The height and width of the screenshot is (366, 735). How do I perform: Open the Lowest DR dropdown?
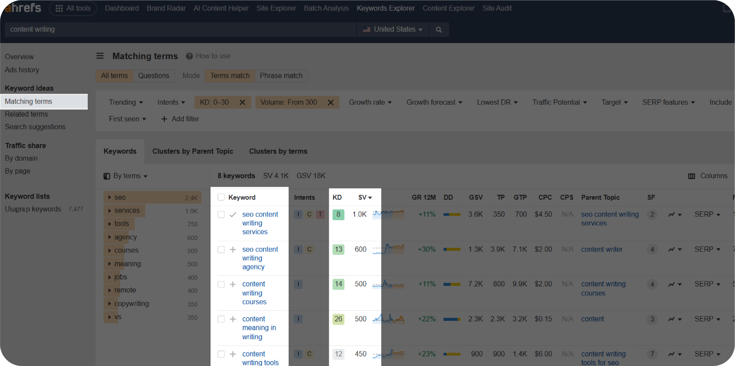pos(497,102)
